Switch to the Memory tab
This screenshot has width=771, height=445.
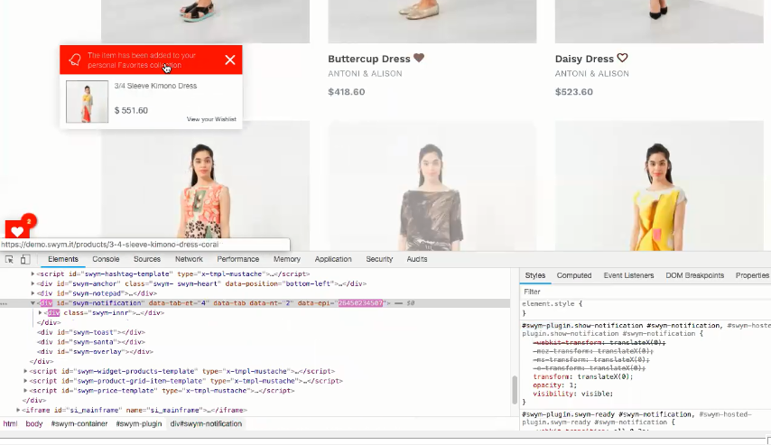click(287, 259)
